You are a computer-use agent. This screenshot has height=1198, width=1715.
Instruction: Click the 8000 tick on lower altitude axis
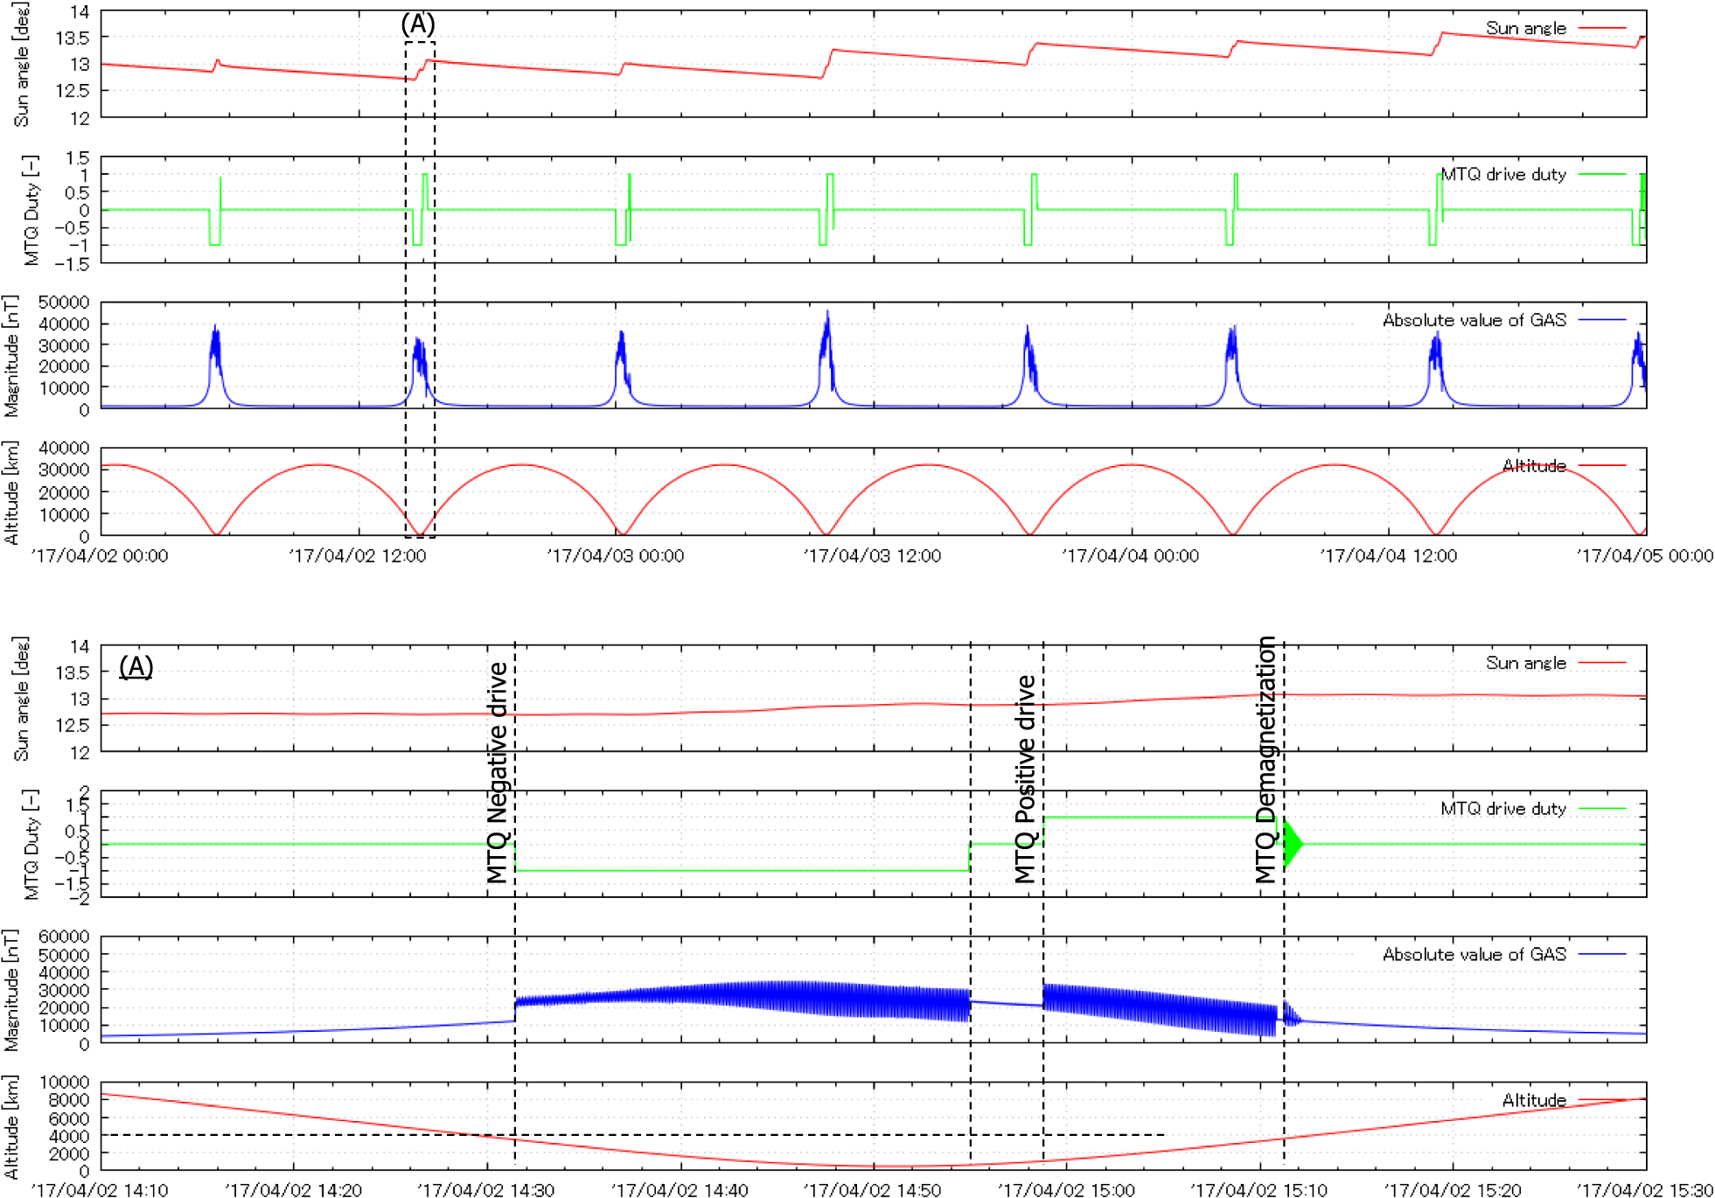[69, 1100]
